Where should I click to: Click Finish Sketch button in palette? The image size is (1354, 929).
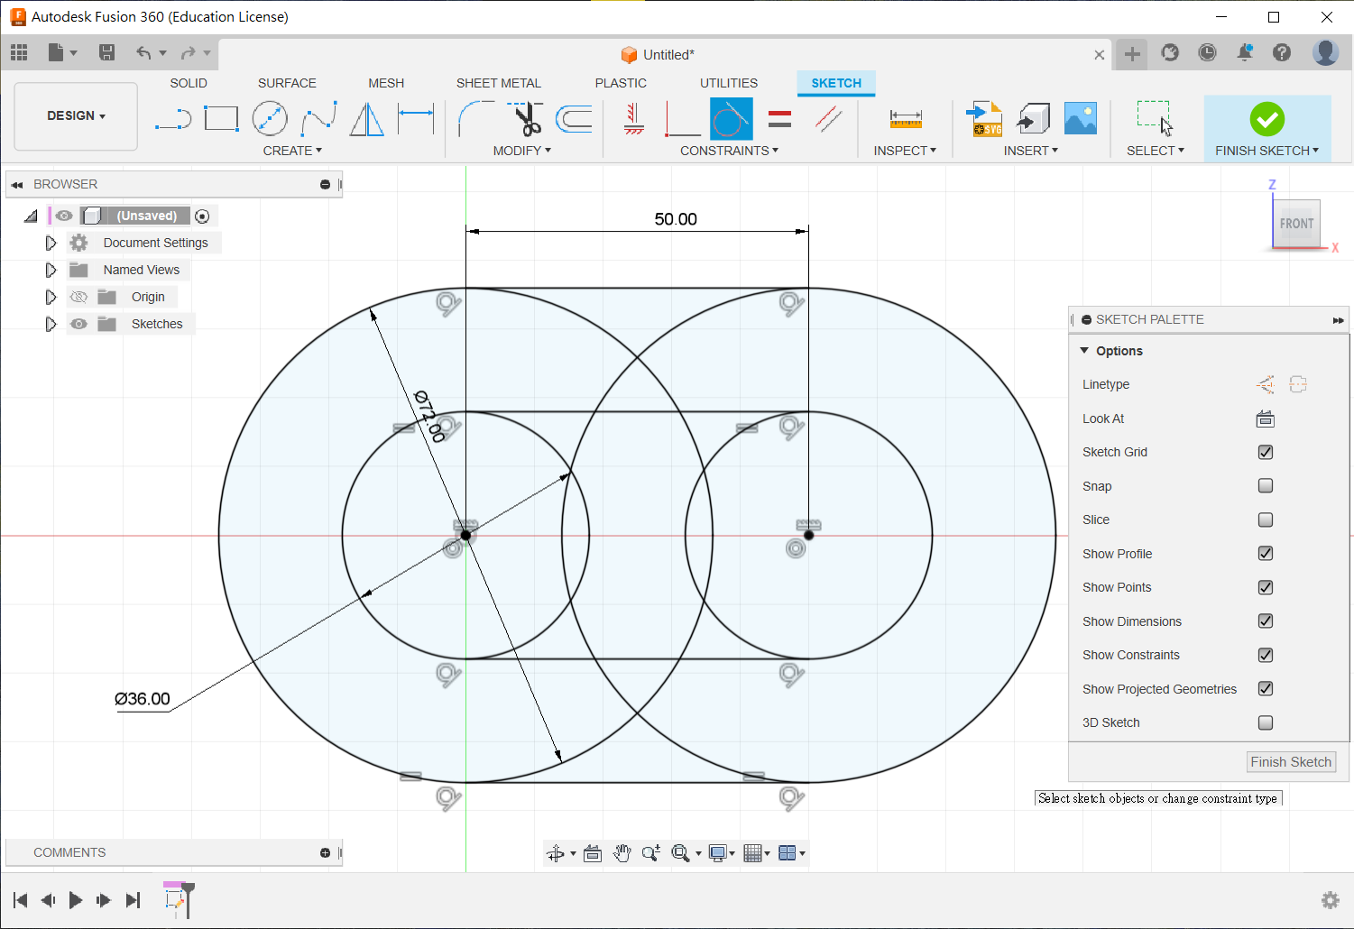(1290, 762)
